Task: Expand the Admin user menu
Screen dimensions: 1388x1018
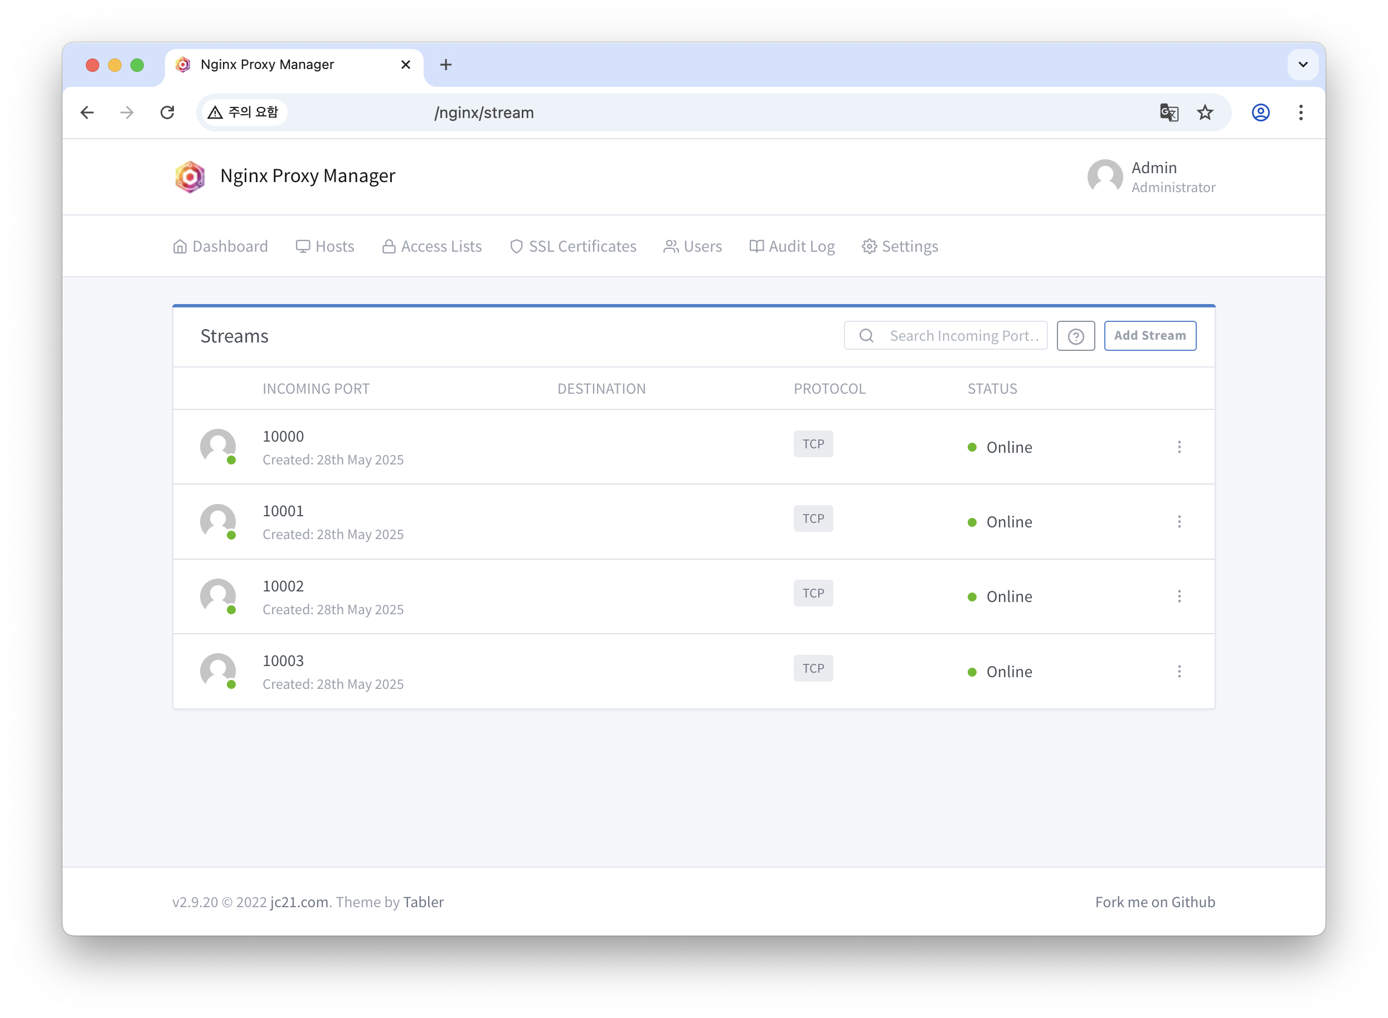Action: [1151, 177]
